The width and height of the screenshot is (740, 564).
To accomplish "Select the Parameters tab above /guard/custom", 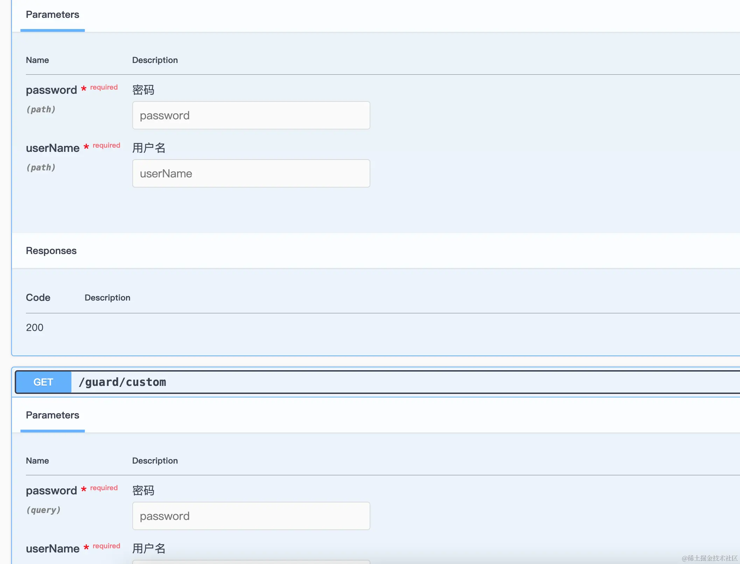I will [x=53, y=15].
